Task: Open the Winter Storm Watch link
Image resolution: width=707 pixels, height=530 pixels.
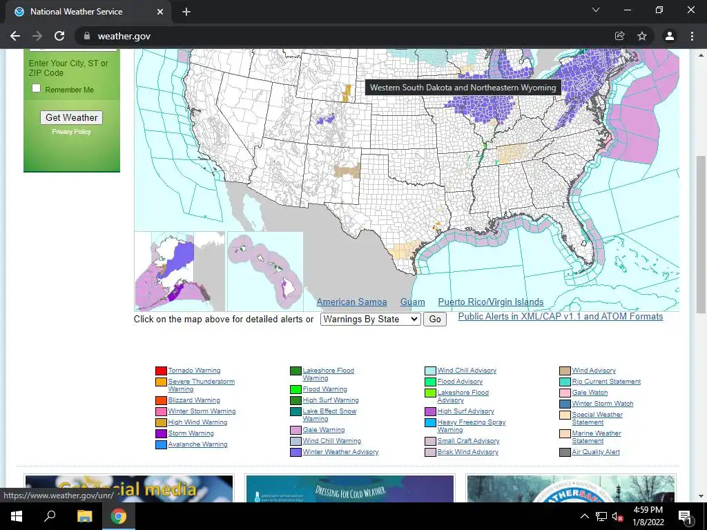Action: 602,403
